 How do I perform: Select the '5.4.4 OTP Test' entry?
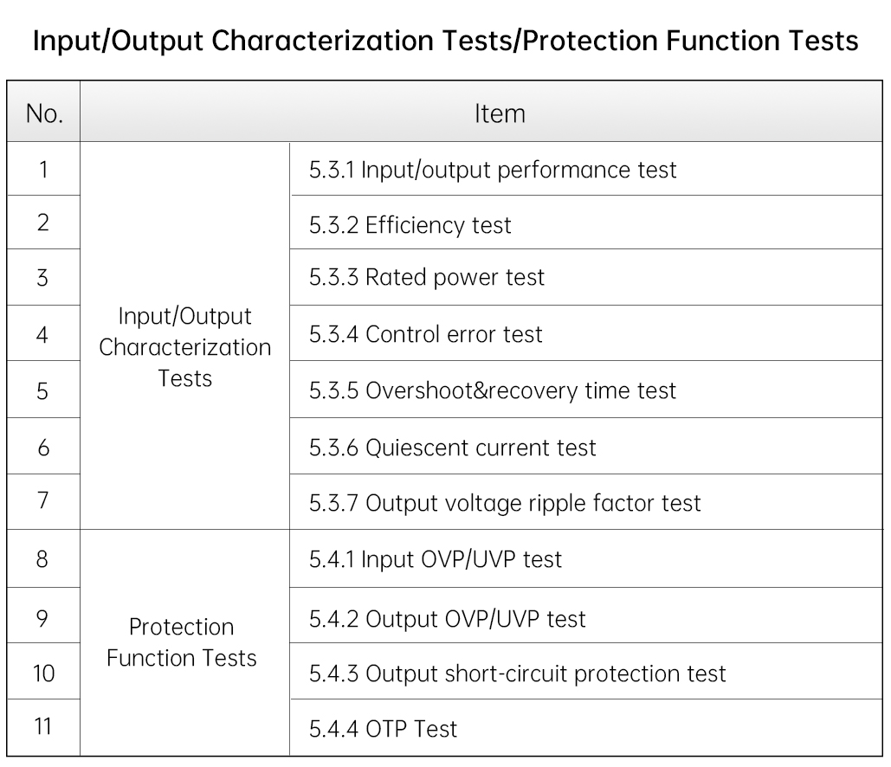click(x=384, y=729)
